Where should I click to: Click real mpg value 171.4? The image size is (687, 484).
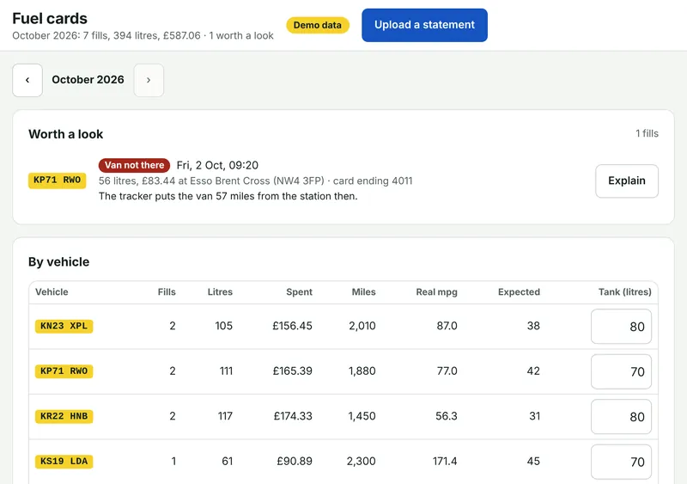coord(445,461)
